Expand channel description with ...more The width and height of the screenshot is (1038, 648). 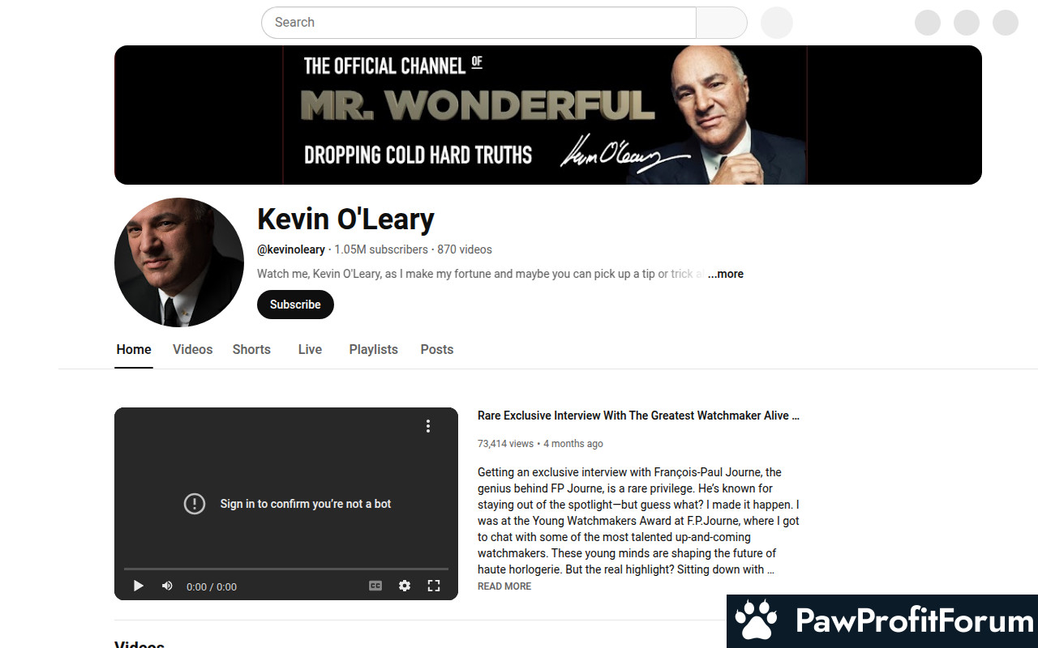[726, 274]
